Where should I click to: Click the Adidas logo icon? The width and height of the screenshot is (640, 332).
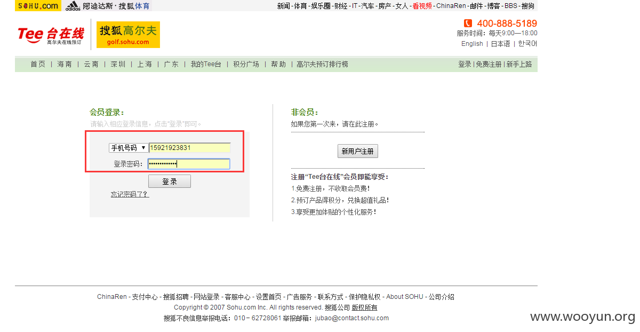73,6
